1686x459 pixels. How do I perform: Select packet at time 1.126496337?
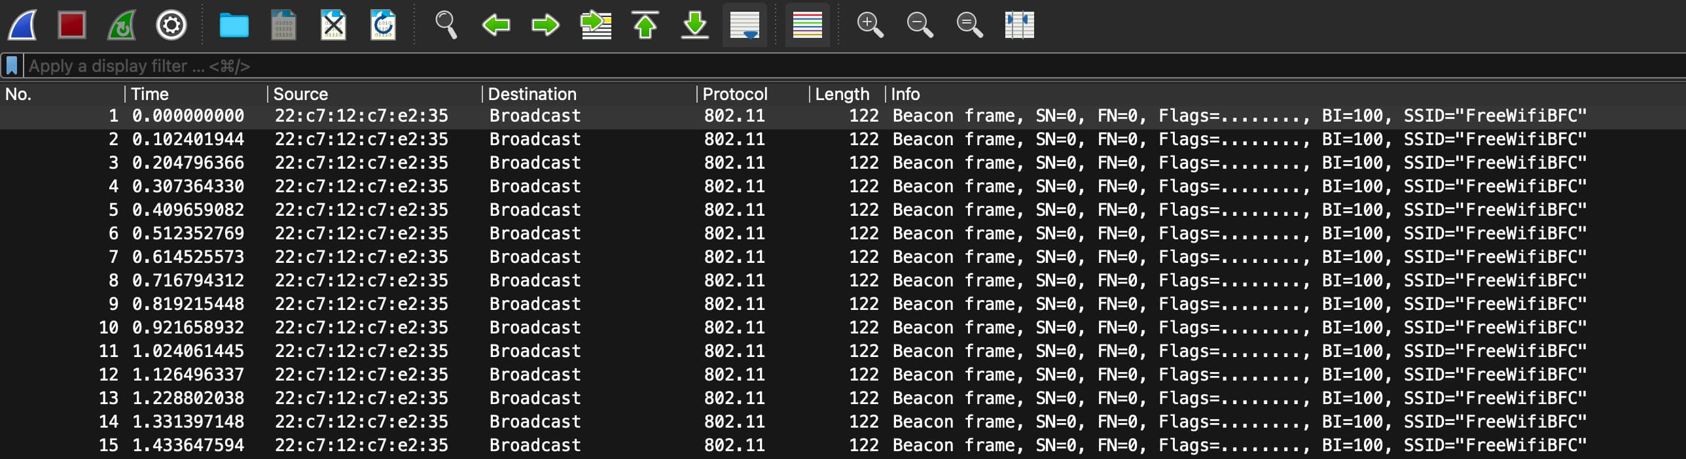(x=843, y=375)
